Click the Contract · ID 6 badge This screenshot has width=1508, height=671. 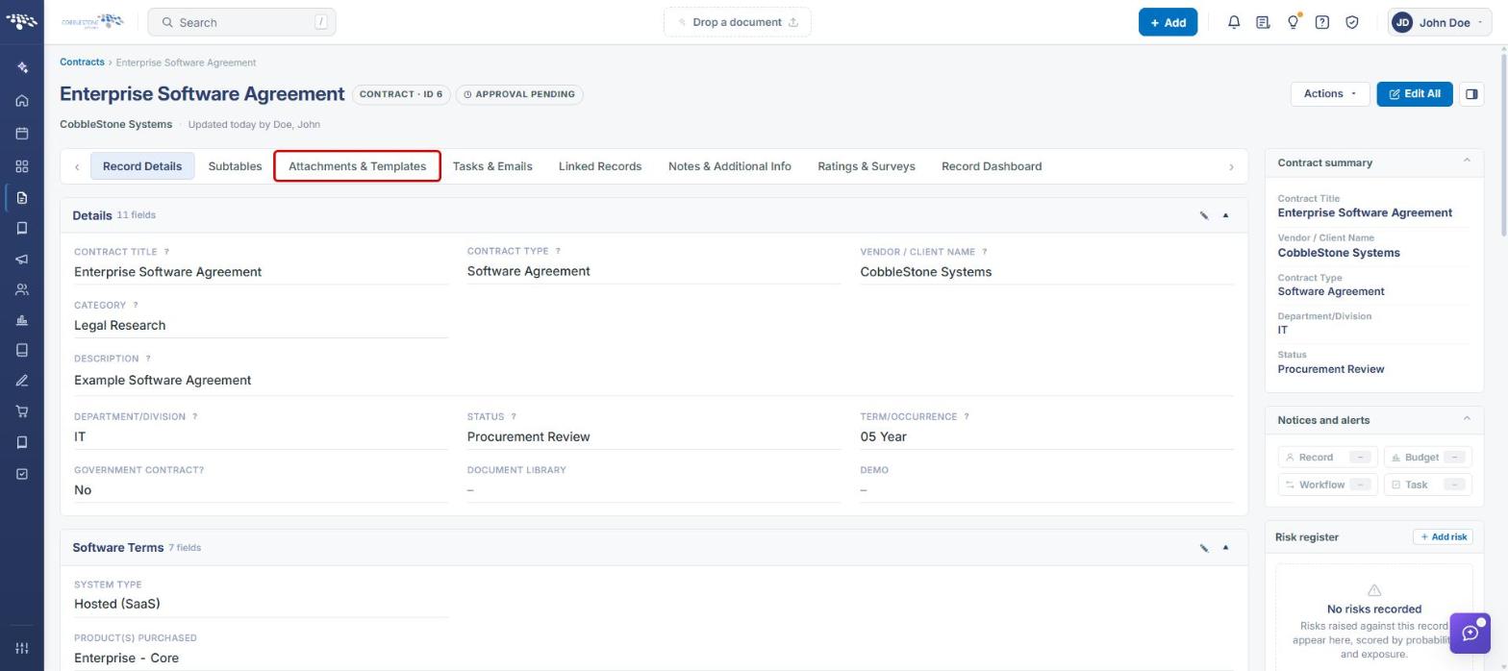[x=401, y=94]
